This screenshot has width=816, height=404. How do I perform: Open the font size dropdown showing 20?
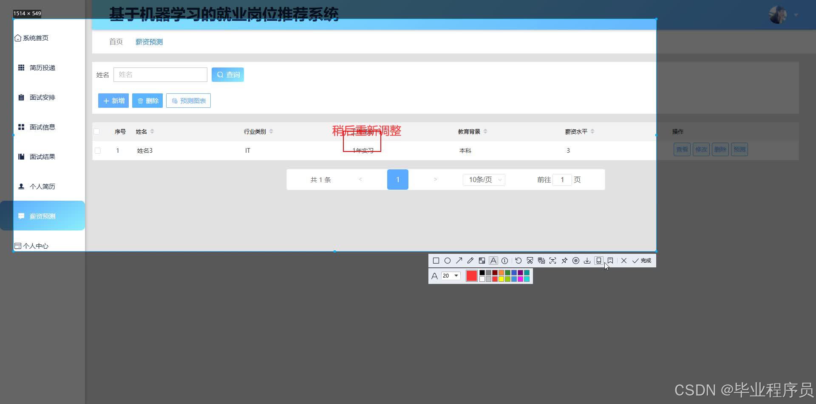pos(450,275)
